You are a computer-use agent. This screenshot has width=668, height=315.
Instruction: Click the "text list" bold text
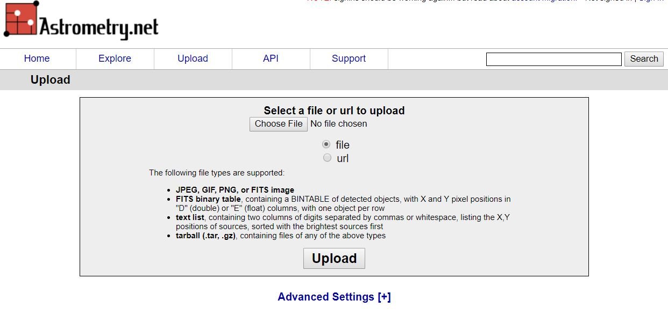click(x=190, y=217)
